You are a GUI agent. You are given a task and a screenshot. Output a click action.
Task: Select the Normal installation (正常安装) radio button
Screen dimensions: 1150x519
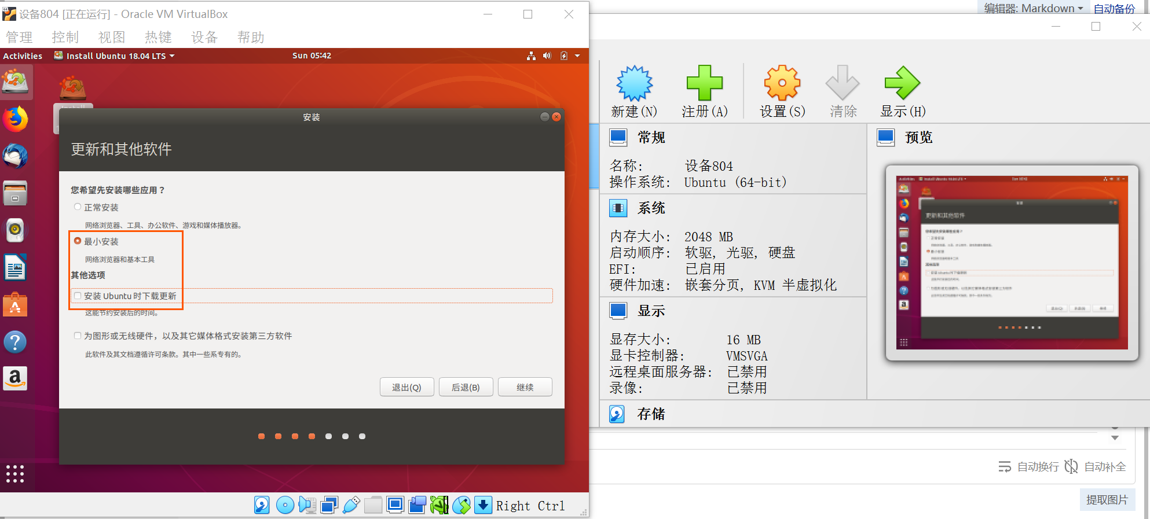(x=78, y=207)
